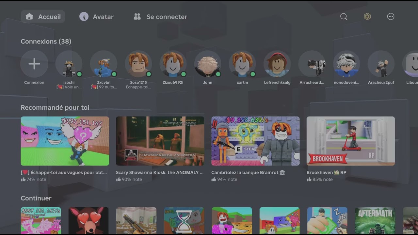Screen dimensions: 418x235
Task: Open Lefrenchksalg's avatar profile
Action: click(x=277, y=64)
